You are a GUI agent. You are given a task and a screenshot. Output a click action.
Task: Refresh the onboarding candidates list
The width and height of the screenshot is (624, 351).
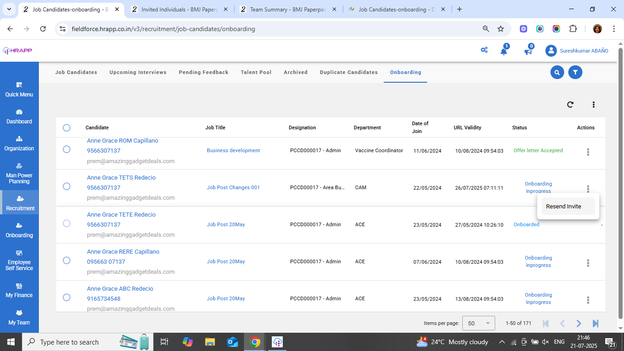tap(570, 105)
